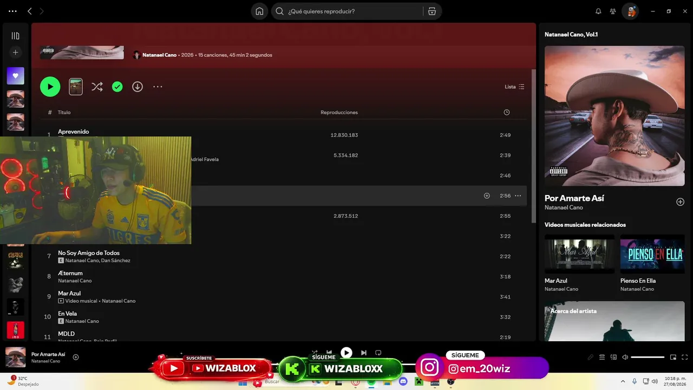
Task: Open more options for the 2:56 track
Action: click(x=518, y=196)
